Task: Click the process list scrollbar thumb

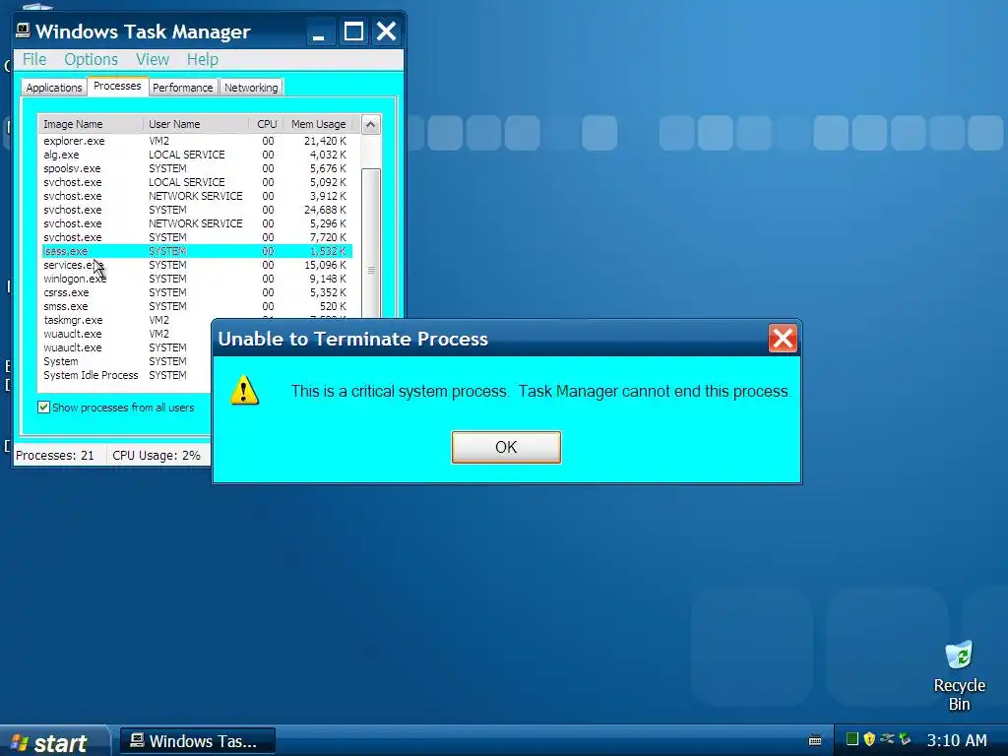Action: (371, 244)
